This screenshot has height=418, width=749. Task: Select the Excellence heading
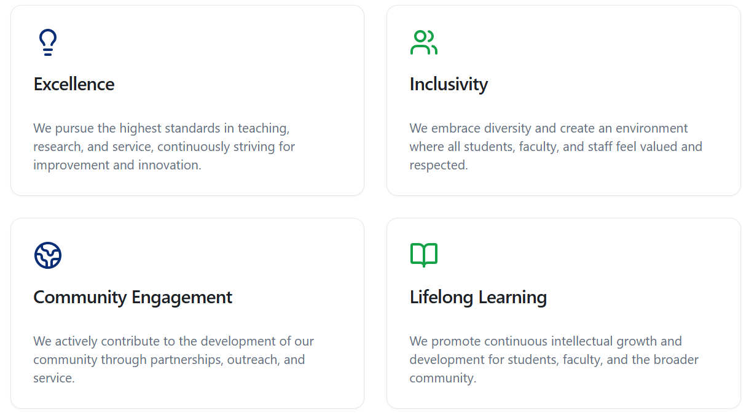click(x=74, y=84)
